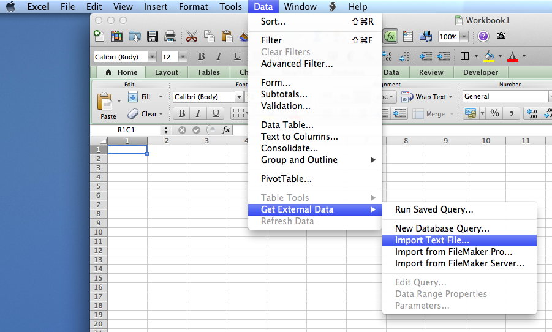Image resolution: width=552 pixels, height=332 pixels.
Task: Toggle Underline in the ribbon Font group
Action: click(x=216, y=113)
